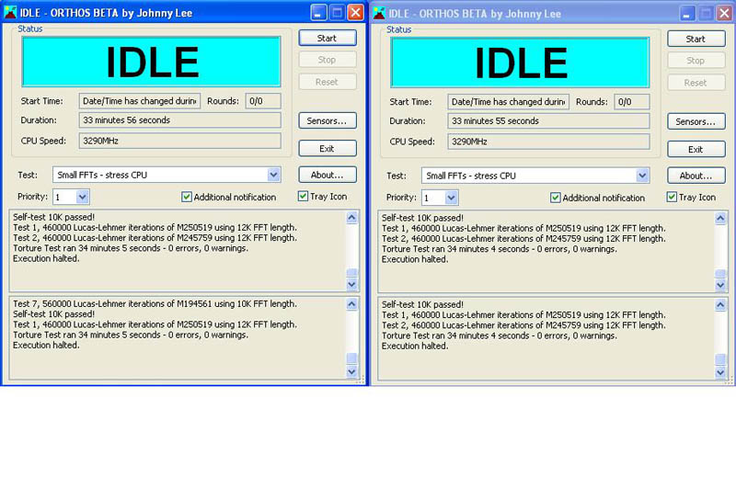Toggle Additional notification checkbox in right window
The width and height of the screenshot is (736, 477).
[x=556, y=198]
